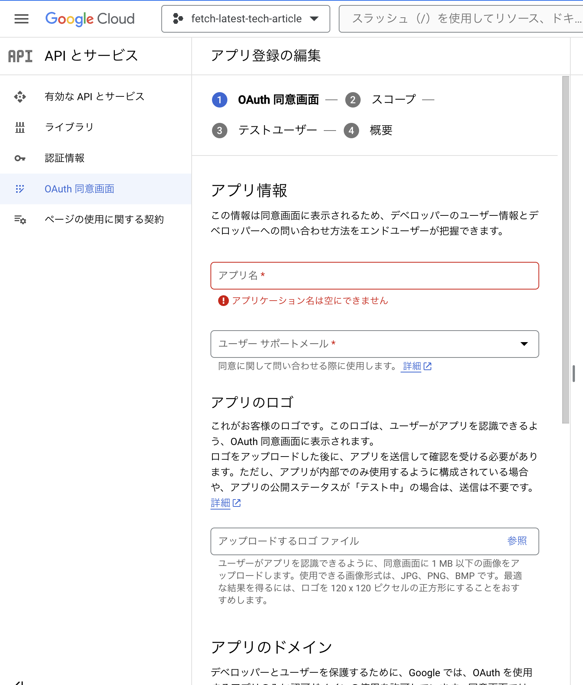
Task: Open the hamburger navigation menu
Action: tap(22, 19)
